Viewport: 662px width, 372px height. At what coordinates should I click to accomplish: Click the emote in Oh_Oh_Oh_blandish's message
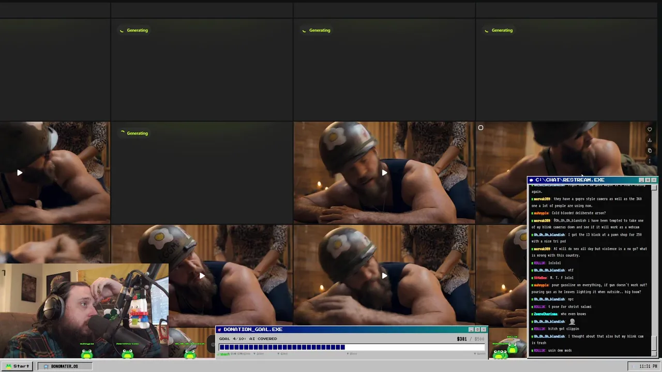click(x=572, y=321)
